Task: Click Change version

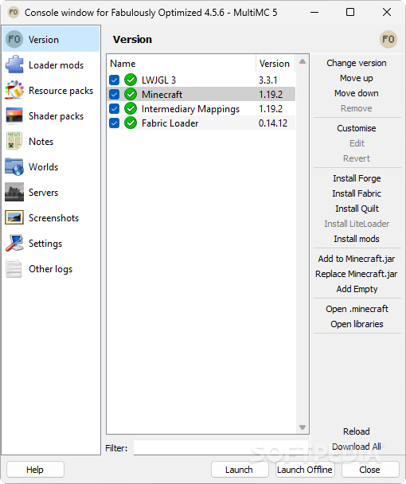Action: pos(357,63)
